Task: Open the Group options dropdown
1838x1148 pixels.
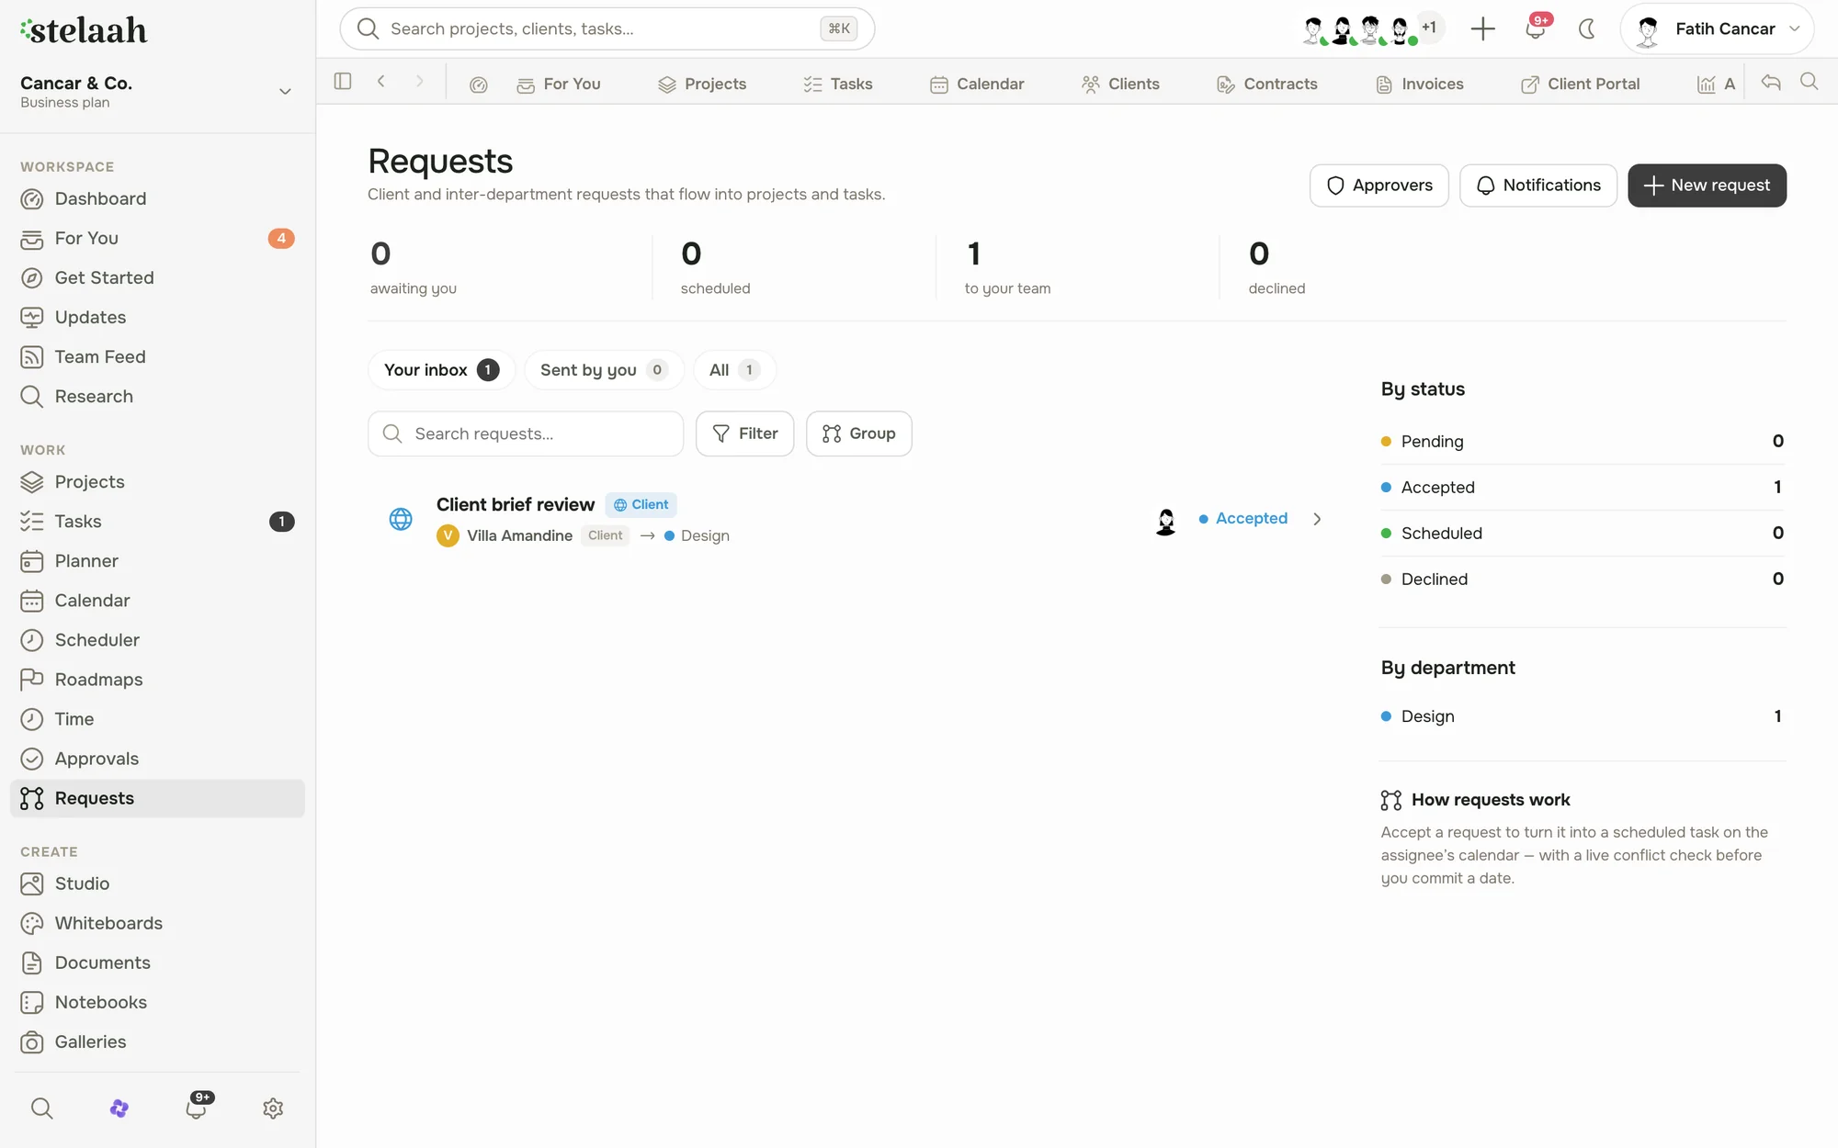Action: tap(858, 433)
